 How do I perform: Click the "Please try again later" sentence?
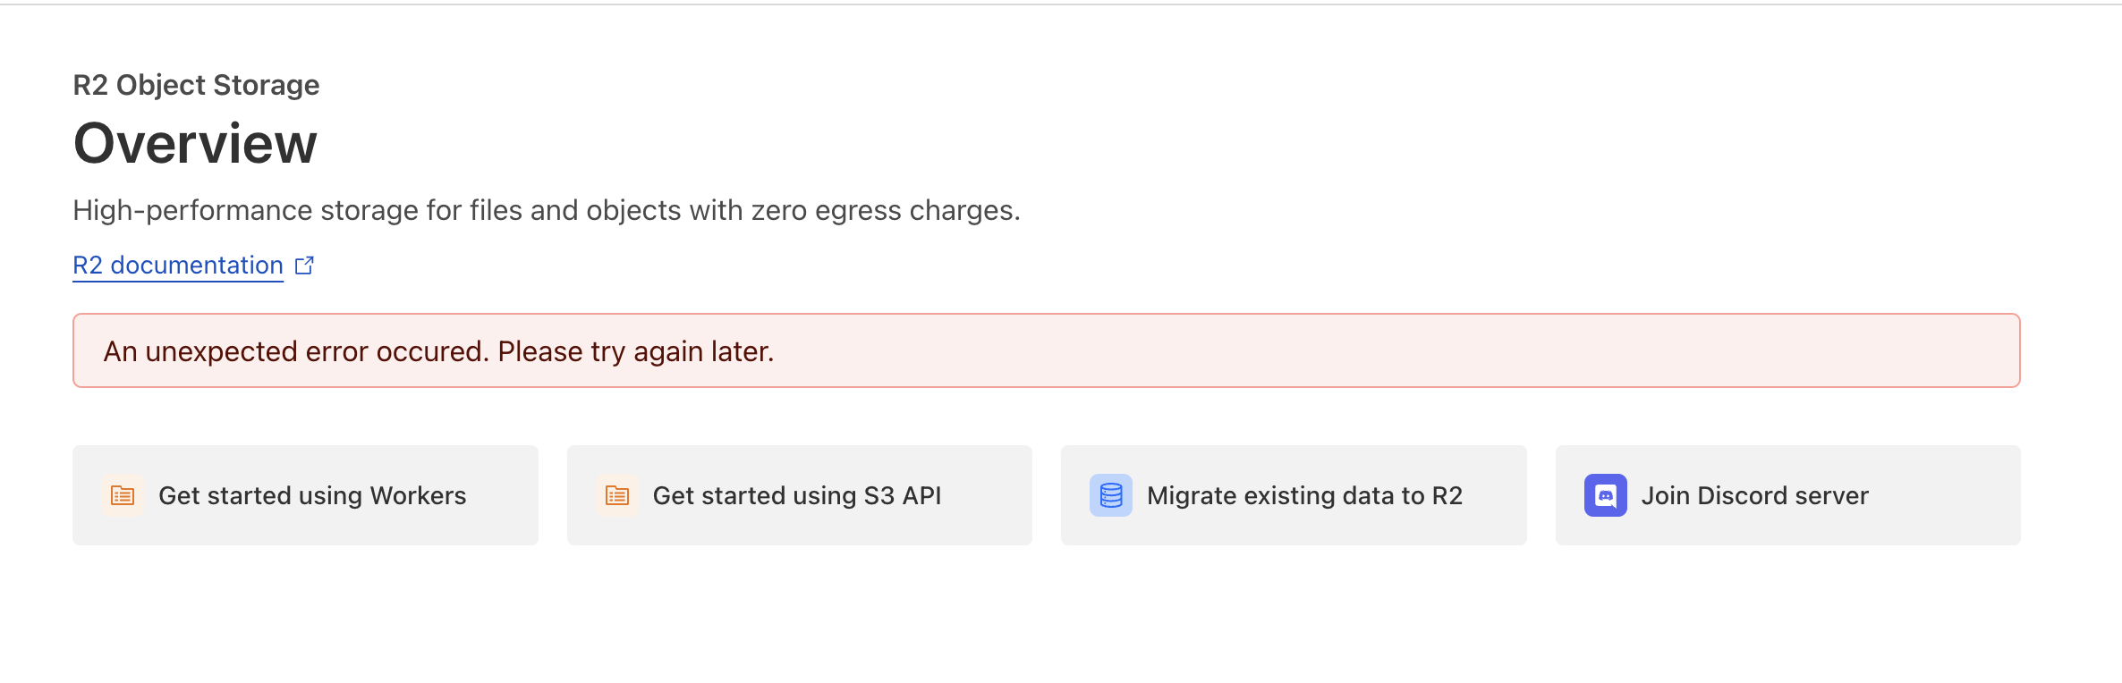[x=635, y=351]
